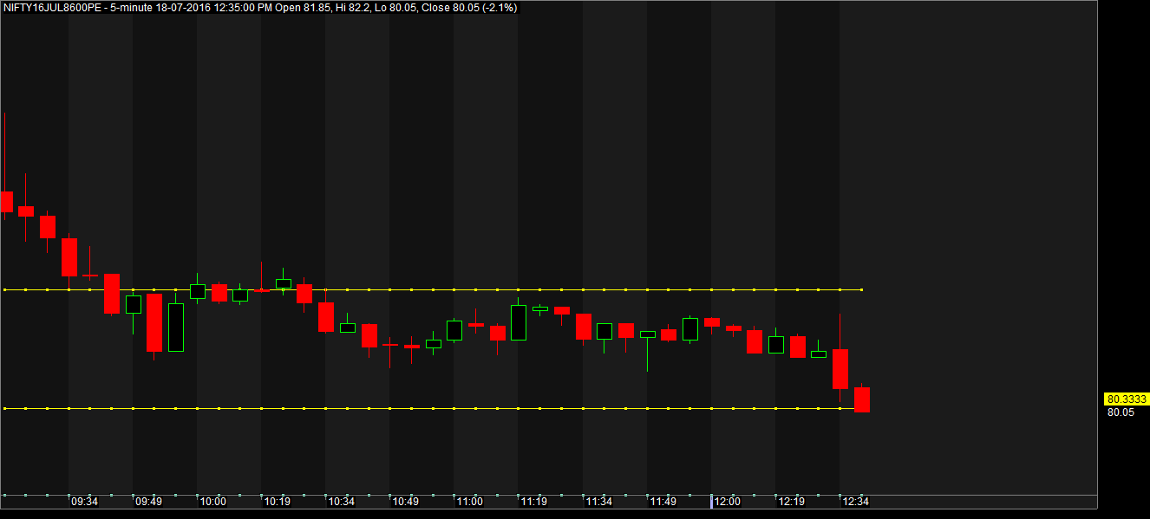Click the 10:49 time axis label
Image resolution: width=1150 pixels, height=519 pixels.
(405, 502)
